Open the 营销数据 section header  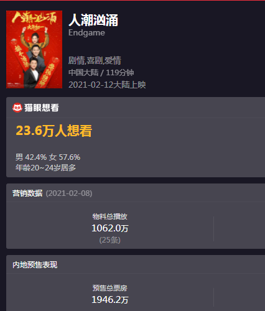(136, 193)
